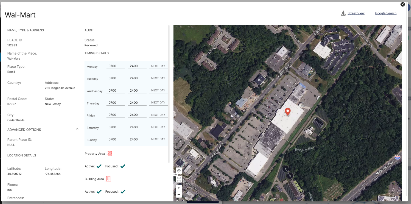This screenshot has height=204, width=411.
Task: Edit Friday closing time field
Action: tap(137, 115)
